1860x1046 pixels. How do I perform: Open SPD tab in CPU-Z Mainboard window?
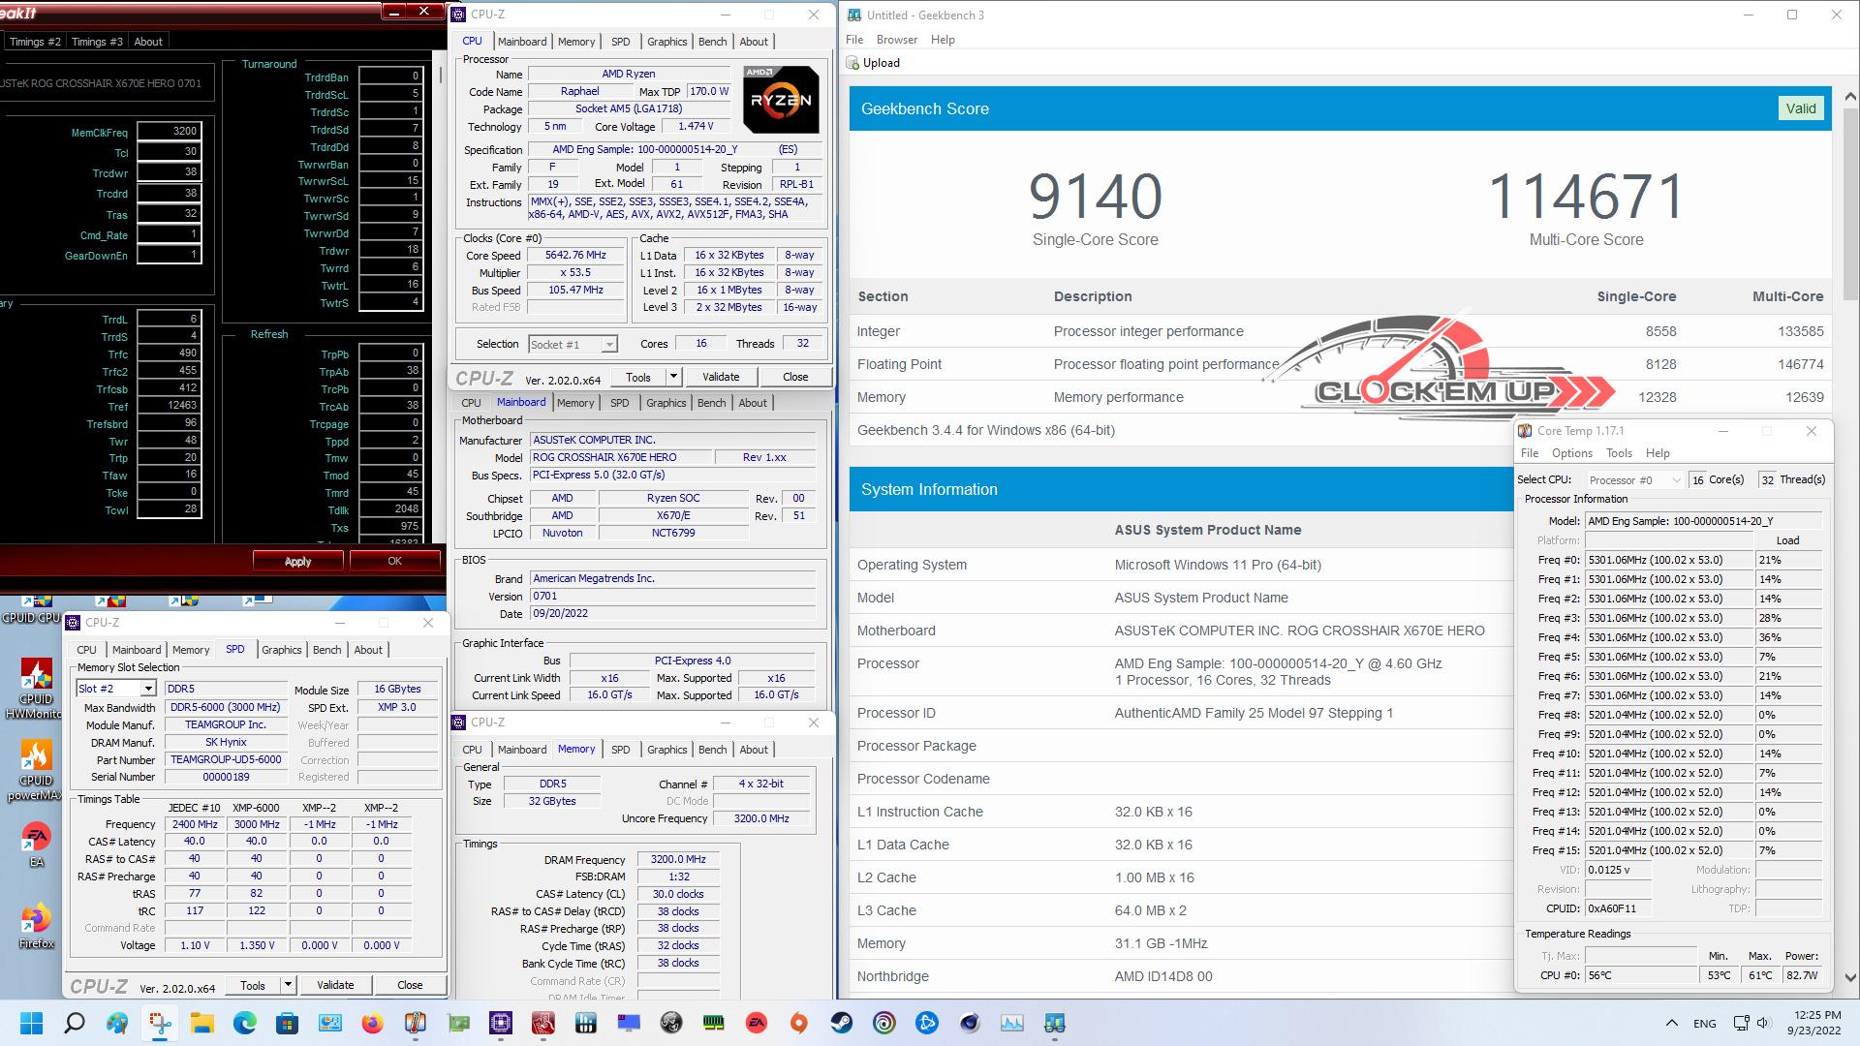[x=620, y=403]
